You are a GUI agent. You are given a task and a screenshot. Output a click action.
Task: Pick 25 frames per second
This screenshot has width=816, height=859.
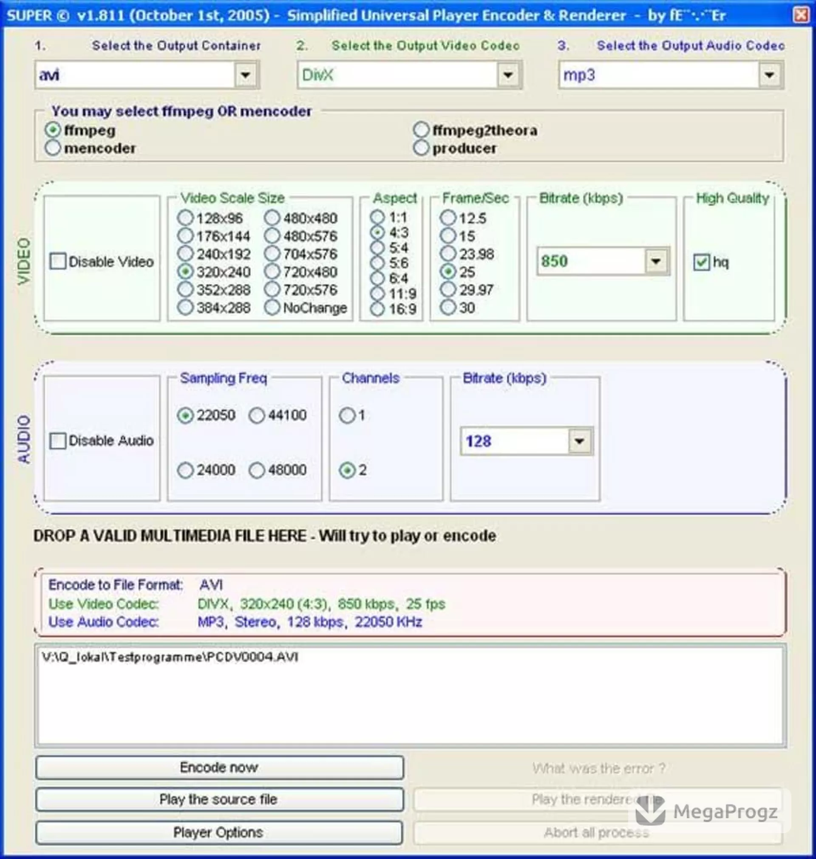tap(448, 272)
